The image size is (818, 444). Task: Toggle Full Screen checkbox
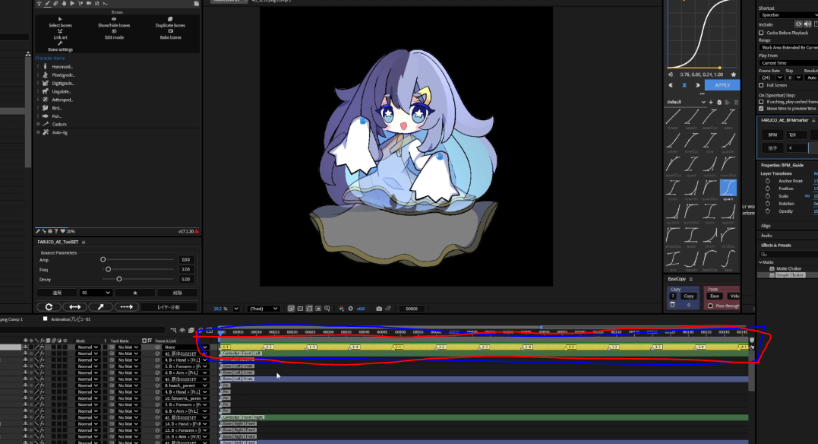coord(761,85)
